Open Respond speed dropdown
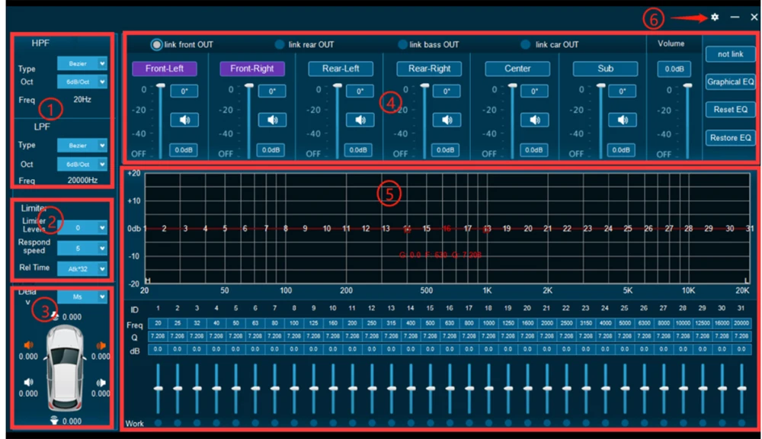 82,248
